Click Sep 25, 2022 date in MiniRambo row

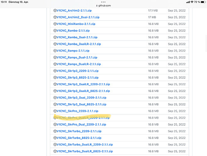click(x=177, y=24)
